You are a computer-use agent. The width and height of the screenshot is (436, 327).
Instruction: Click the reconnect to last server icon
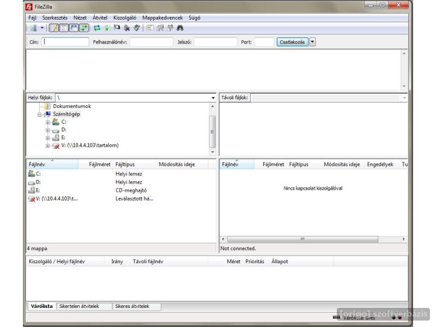(137, 28)
